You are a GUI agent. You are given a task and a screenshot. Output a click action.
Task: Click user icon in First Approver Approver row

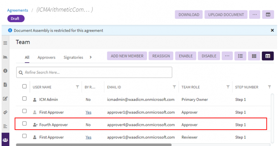(35, 112)
